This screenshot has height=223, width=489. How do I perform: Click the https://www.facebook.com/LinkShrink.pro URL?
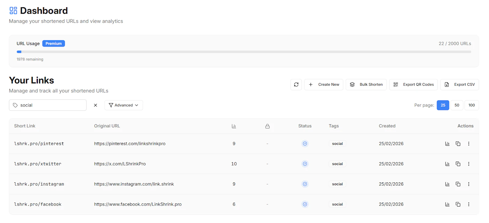[x=138, y=204]
